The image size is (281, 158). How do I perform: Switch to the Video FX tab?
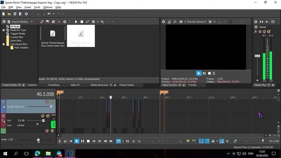[75, 85]
